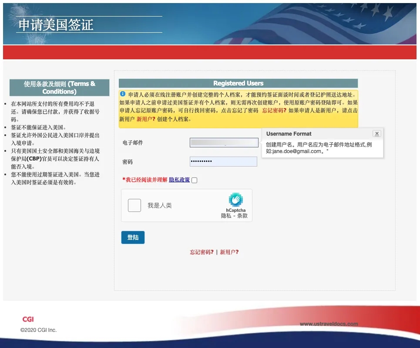Click 新用户? link below the login button
The image size is (420, 348).
pos(229,252)
